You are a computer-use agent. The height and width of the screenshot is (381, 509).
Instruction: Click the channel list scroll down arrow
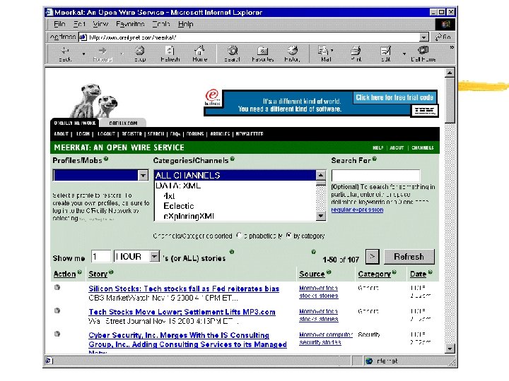pos(321,216)
